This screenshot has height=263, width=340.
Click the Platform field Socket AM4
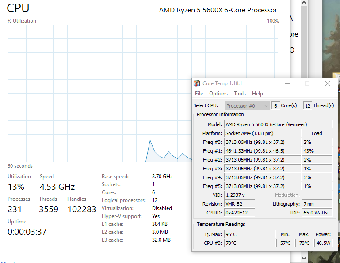pos(263,133)
